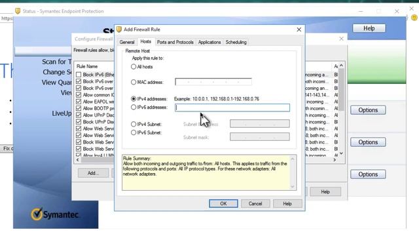Click Help button in Symantec Status window
The image size is (419, 236).
point(369,28)
